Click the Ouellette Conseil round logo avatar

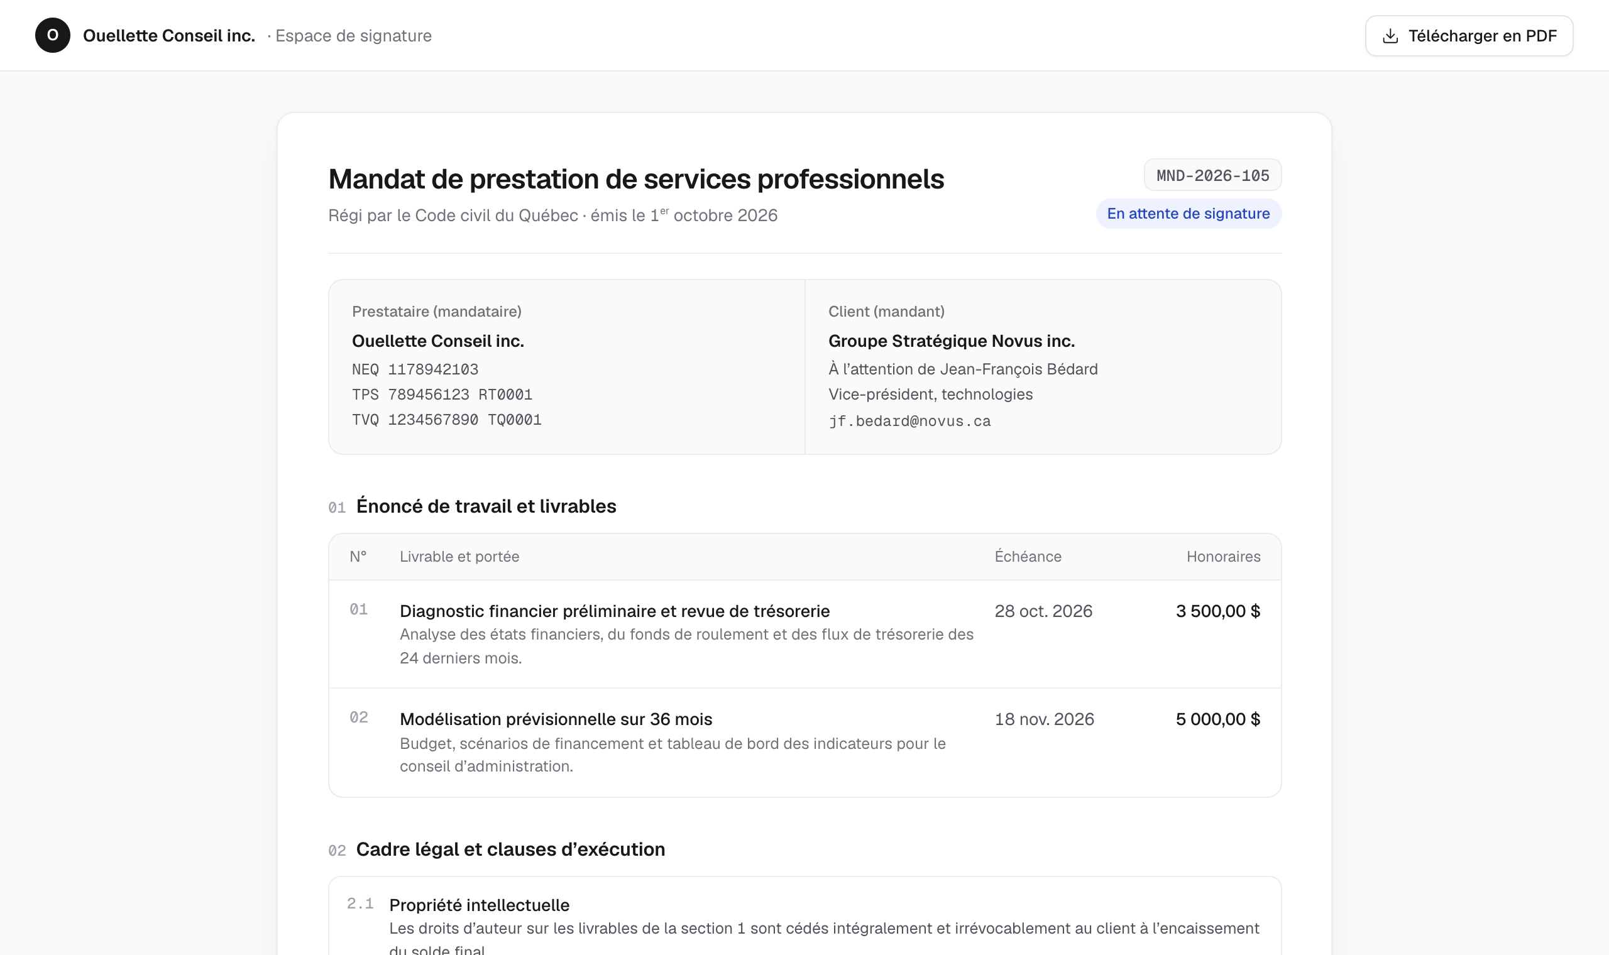[53, 35]
